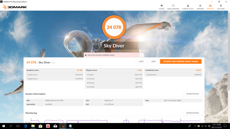Image resolution: width=230 pixels, height=129 pixels.
Task: Open the Wi-Fi network tray icon
Action: tap(202, 126)
